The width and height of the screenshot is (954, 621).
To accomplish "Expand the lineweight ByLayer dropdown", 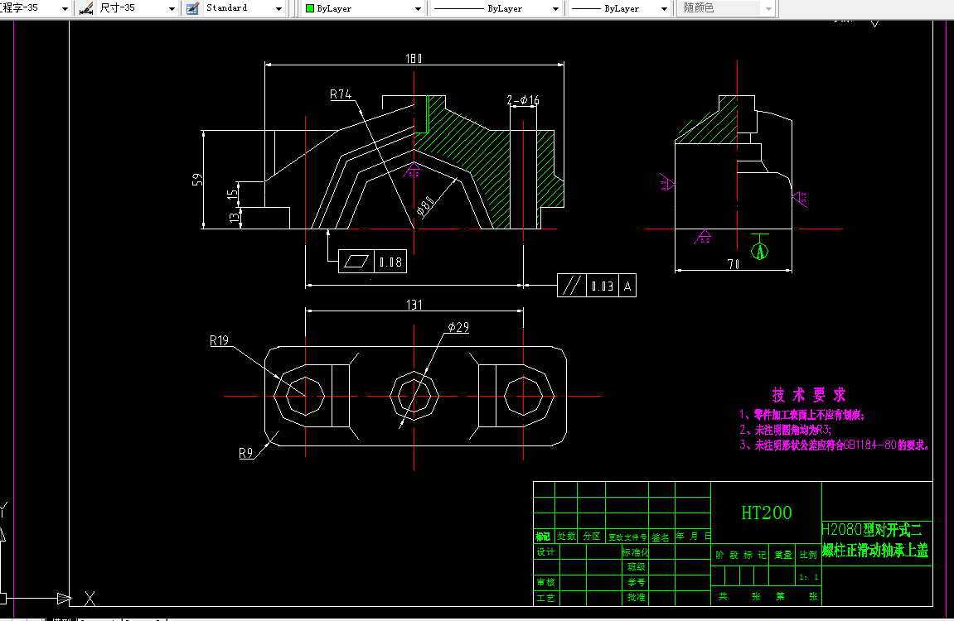I will 664,8.
